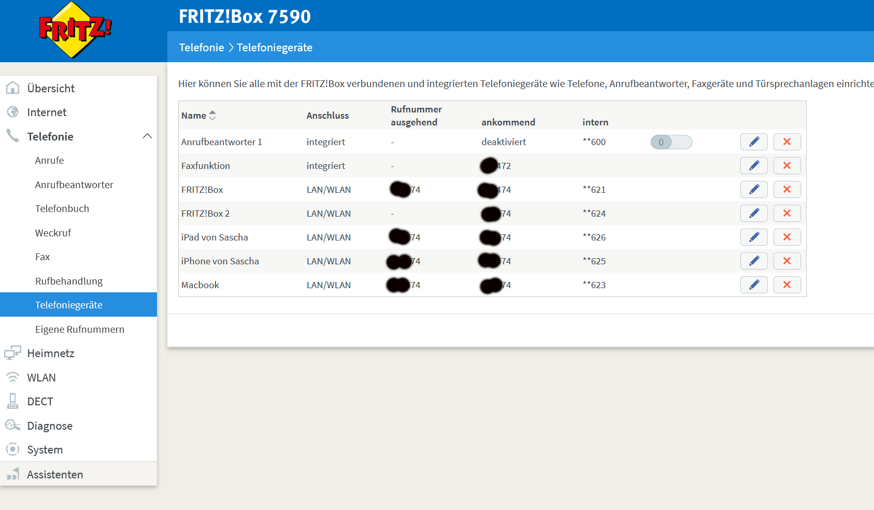
Task: Click the Heimnetz network icon
Action: (13, 353)
